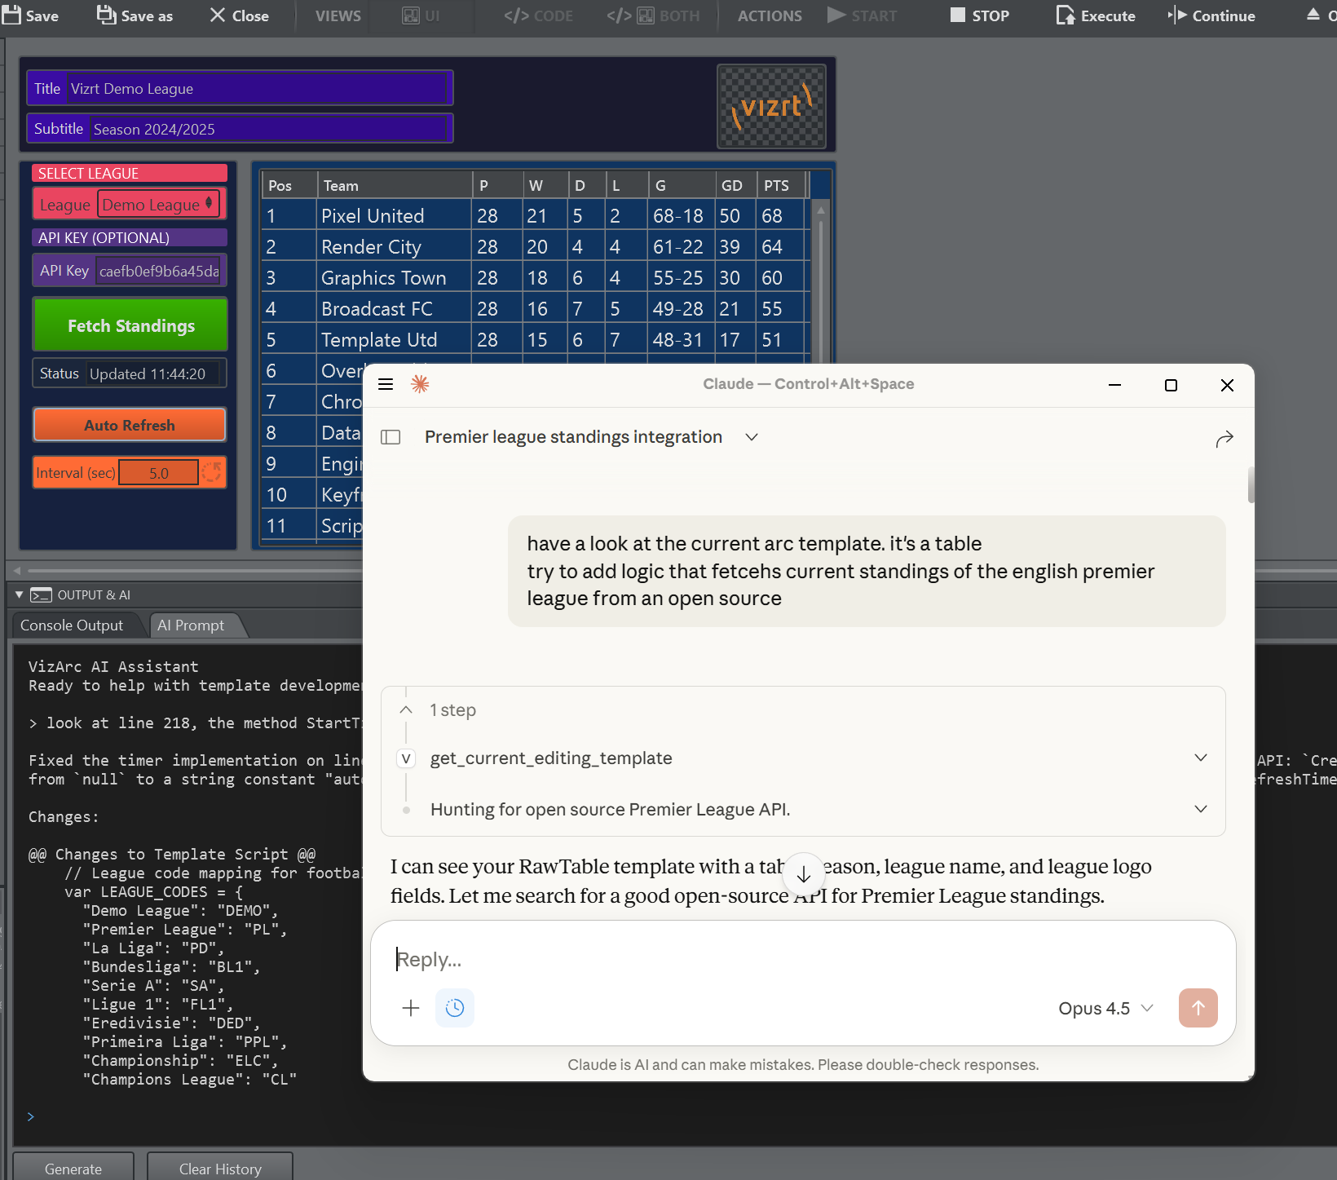Click the green Fetch Standings button

[130, 325]
